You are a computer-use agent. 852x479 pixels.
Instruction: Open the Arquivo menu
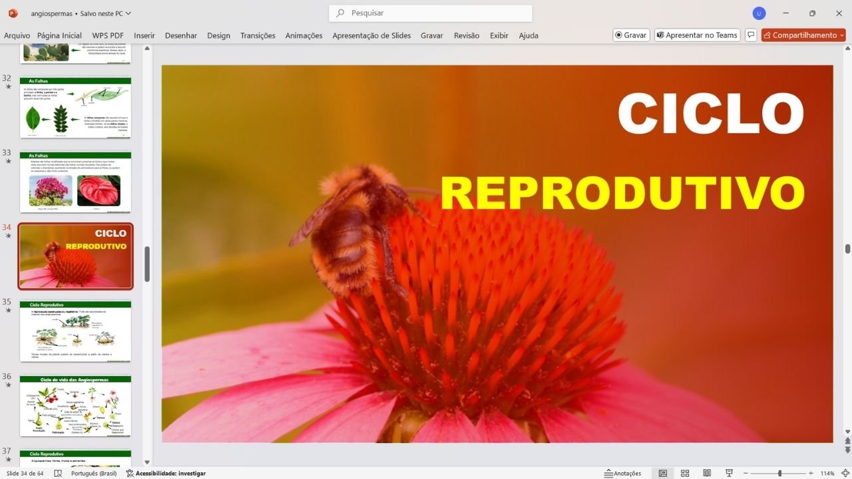(x=17, y=35)
